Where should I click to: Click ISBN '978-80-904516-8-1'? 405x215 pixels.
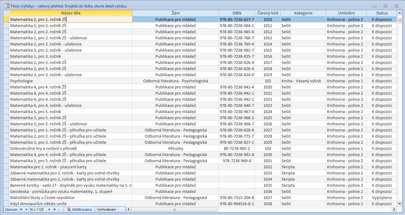coord(237,204)
